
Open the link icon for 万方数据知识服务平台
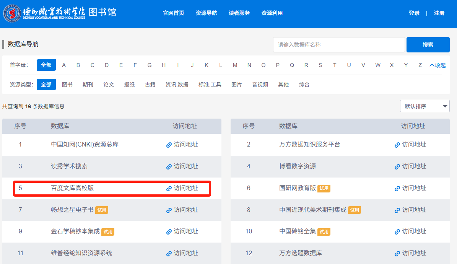coord(397,145)
